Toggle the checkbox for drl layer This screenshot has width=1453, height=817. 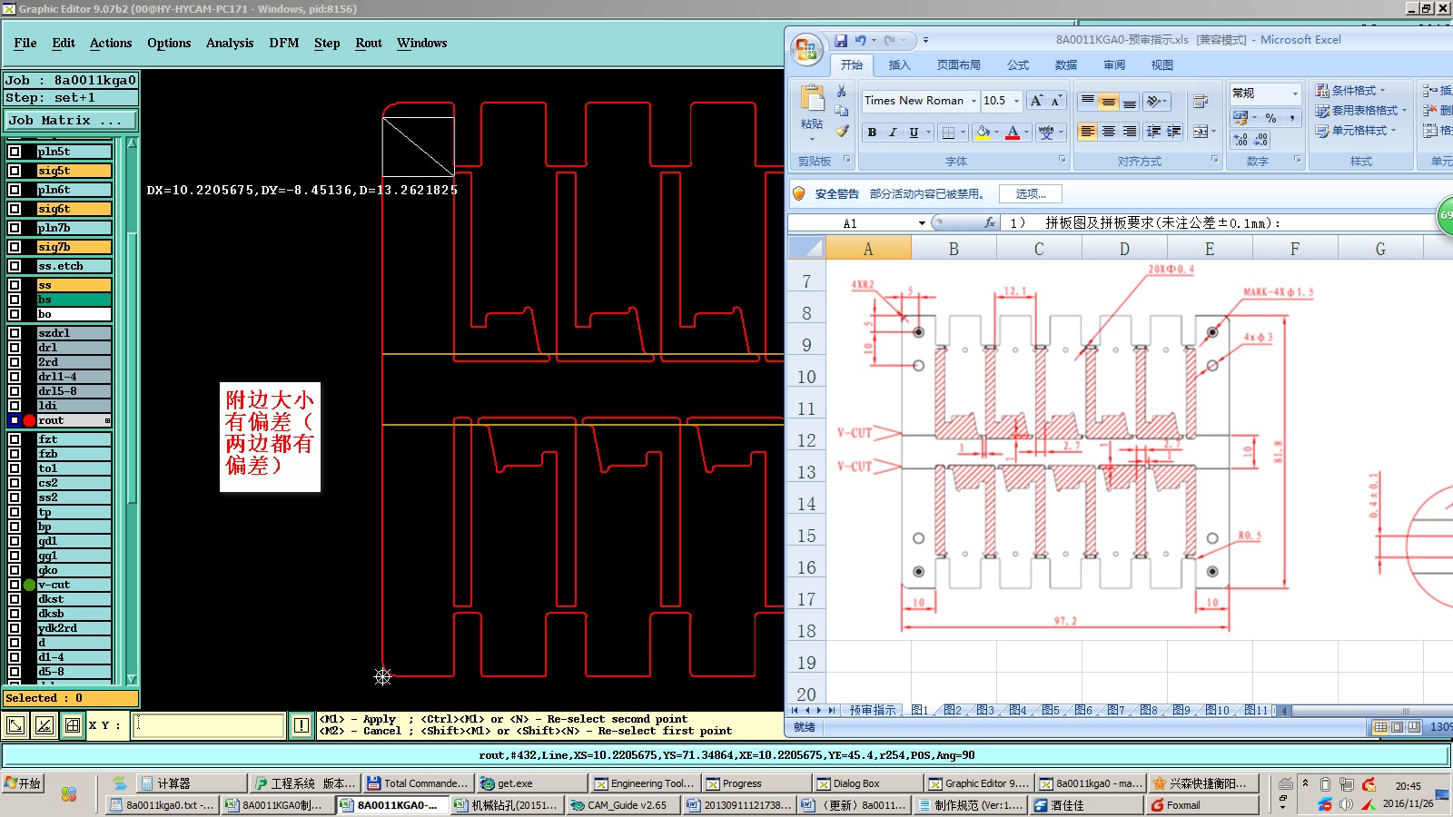pyautogui.click(x=15, y=348)
